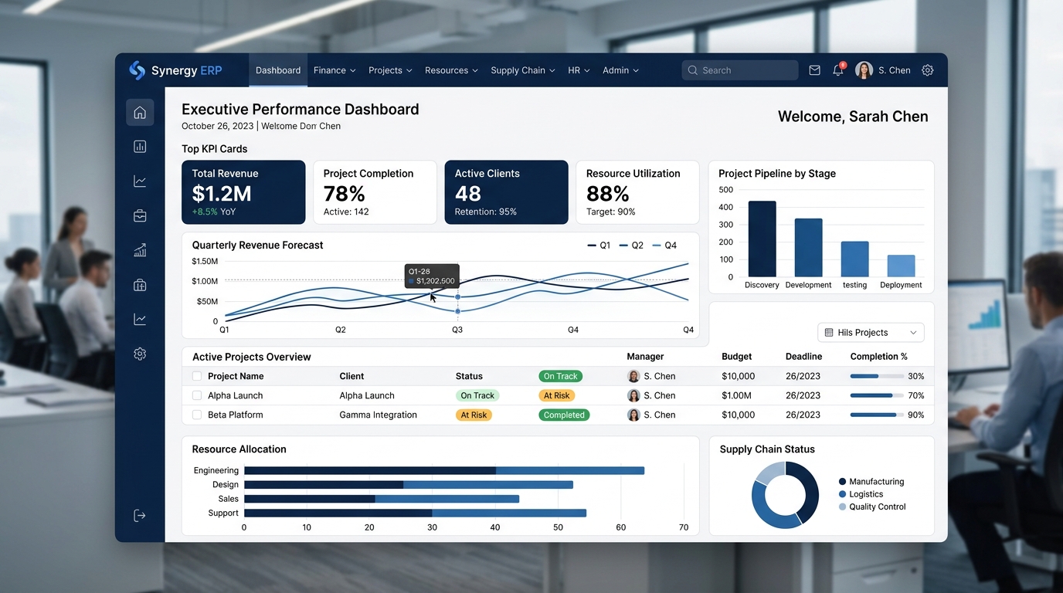Click the 90% completion progress bar

[877, 415]
